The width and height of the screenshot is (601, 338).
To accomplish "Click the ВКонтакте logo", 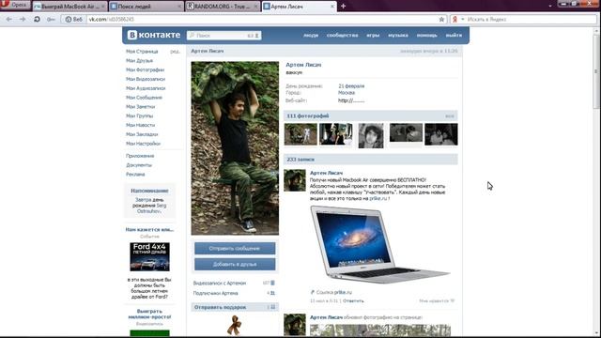I will 154,35.
